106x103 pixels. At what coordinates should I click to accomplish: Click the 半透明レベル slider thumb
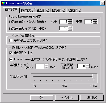click(94, 77)
